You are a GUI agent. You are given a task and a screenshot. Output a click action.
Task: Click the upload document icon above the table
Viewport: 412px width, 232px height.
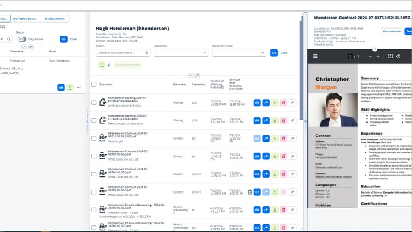coord(102,65)
